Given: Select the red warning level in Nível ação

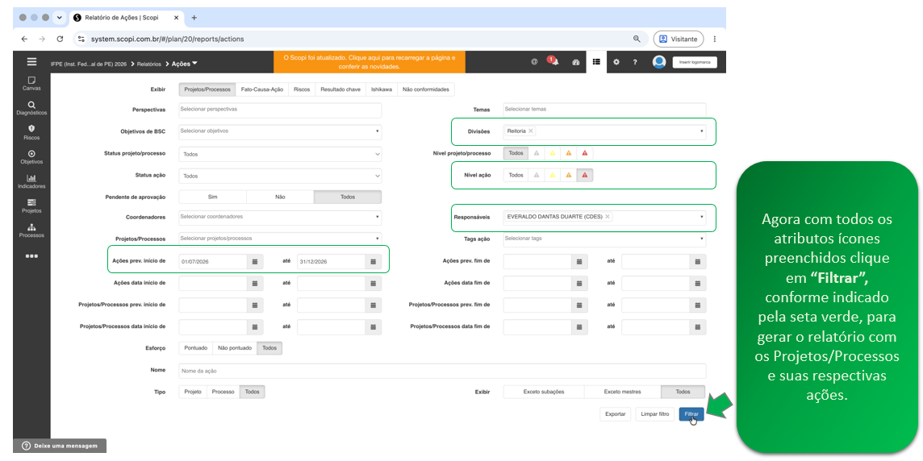Looking at the screenshot, I should 584,175.
